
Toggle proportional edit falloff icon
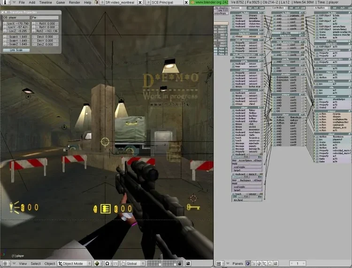coord(107,264)
